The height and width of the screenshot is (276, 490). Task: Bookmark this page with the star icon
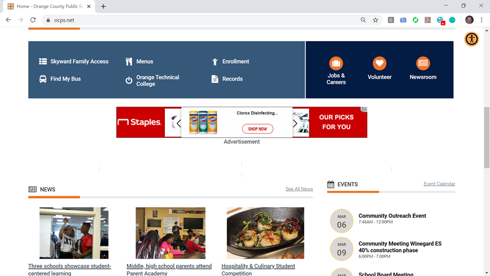(375, 20)
